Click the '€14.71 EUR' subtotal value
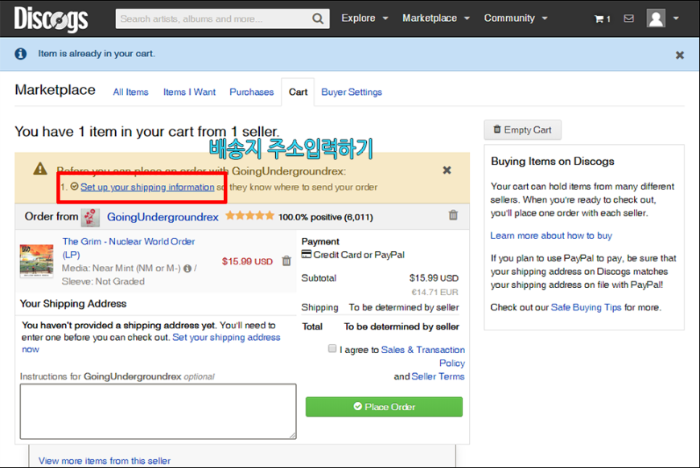This screenshot has width=700, height=468. (434, 292)
